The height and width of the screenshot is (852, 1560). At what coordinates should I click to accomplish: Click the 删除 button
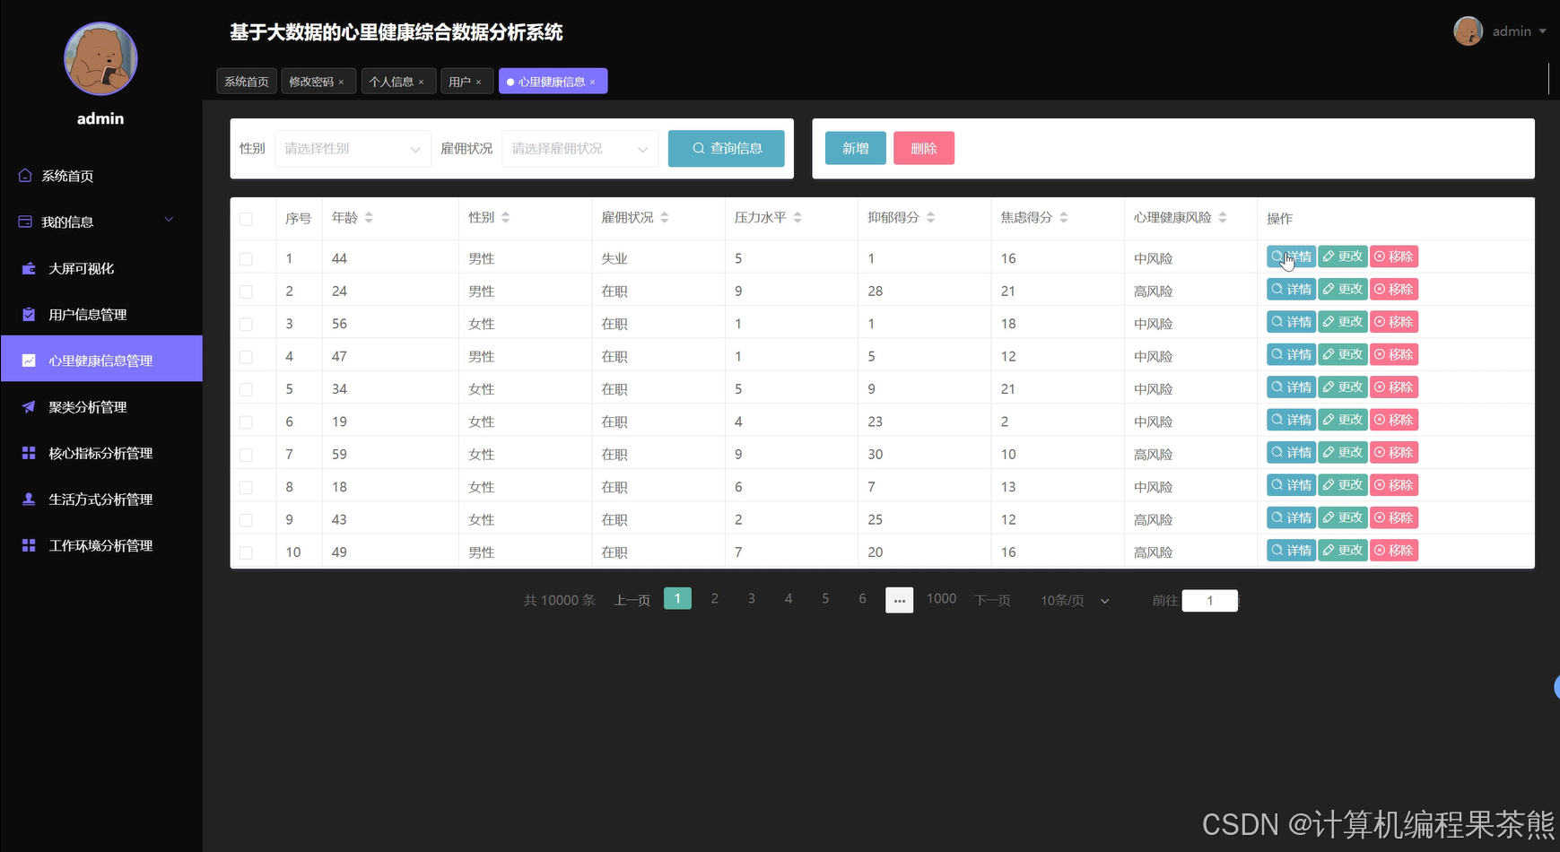click(x=923, y=148)
